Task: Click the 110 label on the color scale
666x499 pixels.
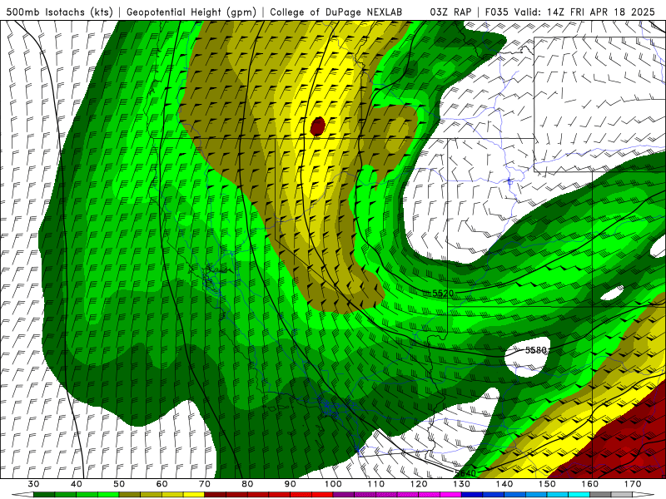Action: [376, 484]
